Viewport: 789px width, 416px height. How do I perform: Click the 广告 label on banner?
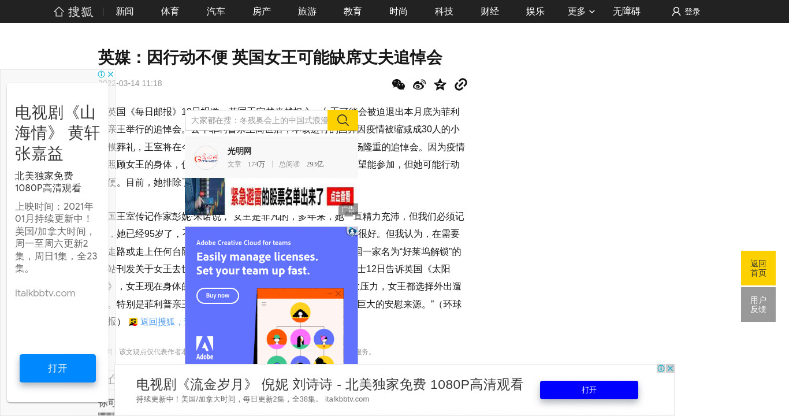click(348, 210)
